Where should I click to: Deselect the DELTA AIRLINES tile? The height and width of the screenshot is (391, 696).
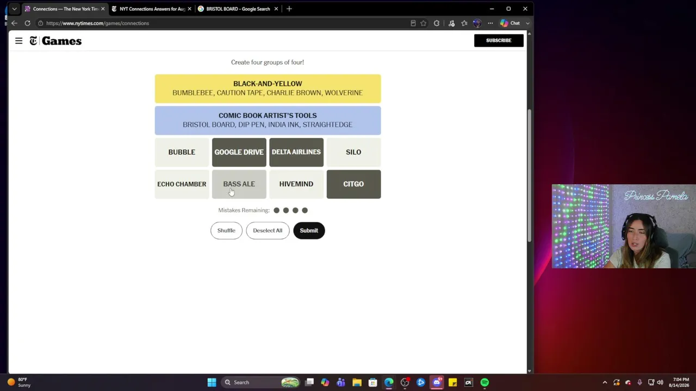(x=296, y=152)
